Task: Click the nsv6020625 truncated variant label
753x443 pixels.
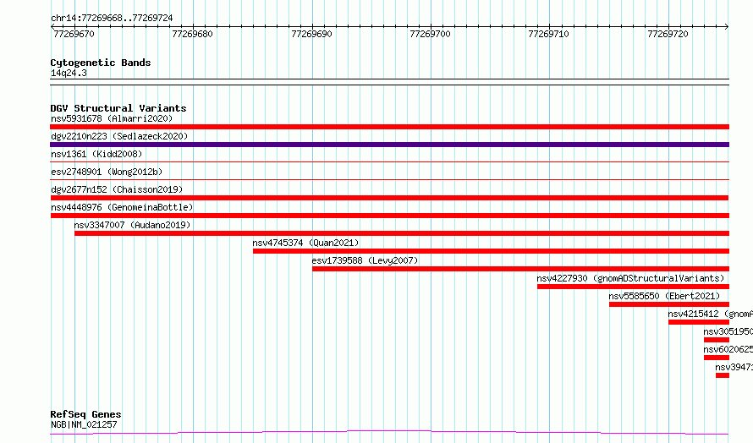Action: (x=728, y=349)
